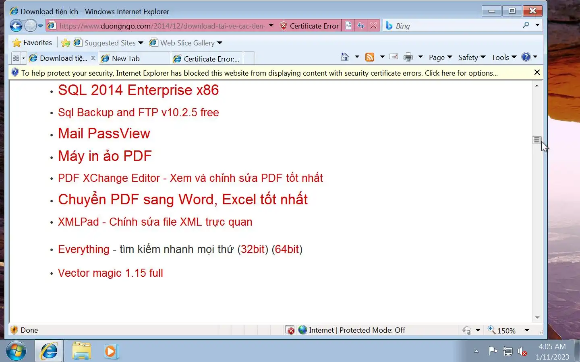Open search provider dropdown arrow

click(537, 25)
